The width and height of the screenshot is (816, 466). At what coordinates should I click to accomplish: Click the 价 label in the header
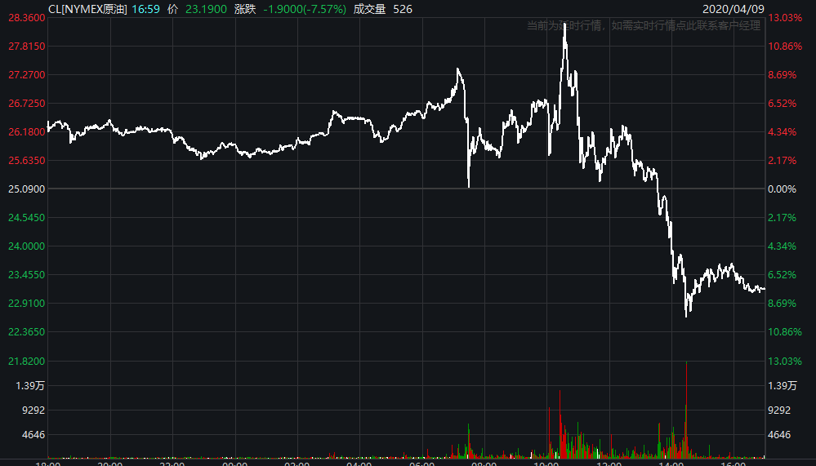[173, 9]
